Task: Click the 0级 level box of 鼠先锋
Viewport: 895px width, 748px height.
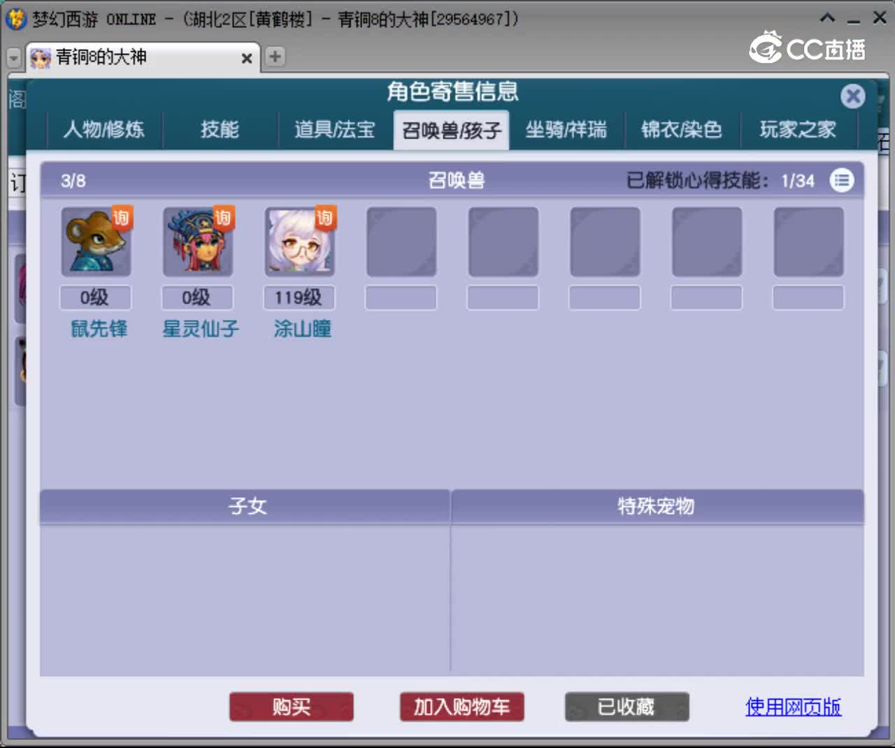Action: (x=95, y=298)
